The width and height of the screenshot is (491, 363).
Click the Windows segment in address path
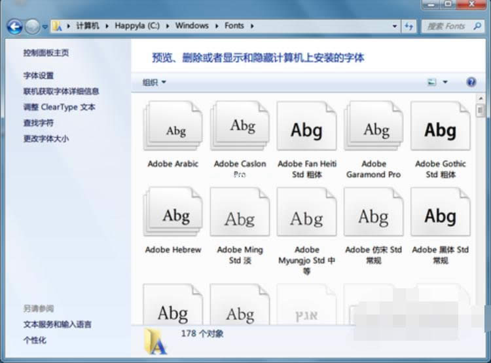coord(192,26)
